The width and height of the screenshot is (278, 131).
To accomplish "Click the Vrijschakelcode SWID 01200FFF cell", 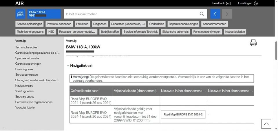I will (136, 114).
